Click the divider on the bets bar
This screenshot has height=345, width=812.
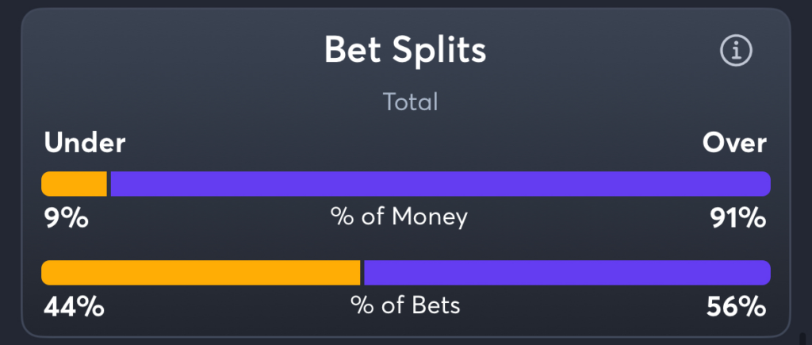pyautogui.click(x=362, y=273)
